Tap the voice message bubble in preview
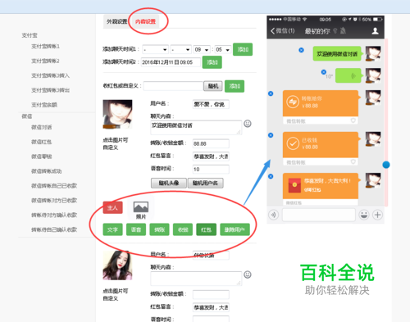Image resolution: width=410 pixels, height=322 pixels. [x=348, y=75]
